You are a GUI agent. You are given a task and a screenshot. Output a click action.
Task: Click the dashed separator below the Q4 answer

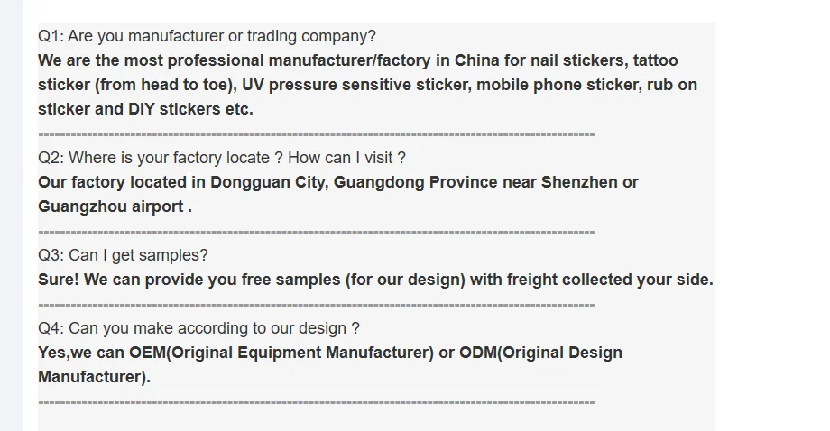[x=316, y=402]
